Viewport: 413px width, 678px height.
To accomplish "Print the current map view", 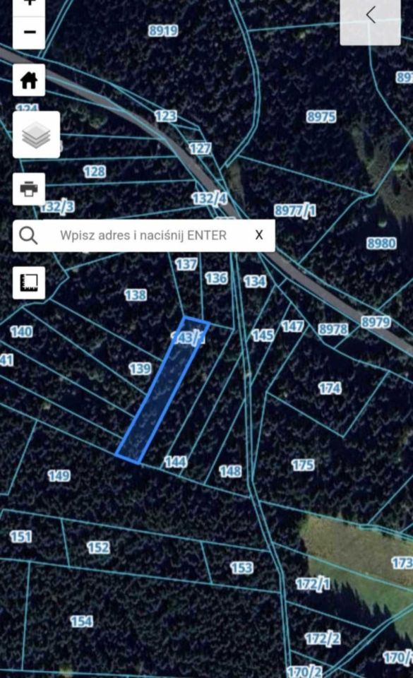I will click(29, 189).
